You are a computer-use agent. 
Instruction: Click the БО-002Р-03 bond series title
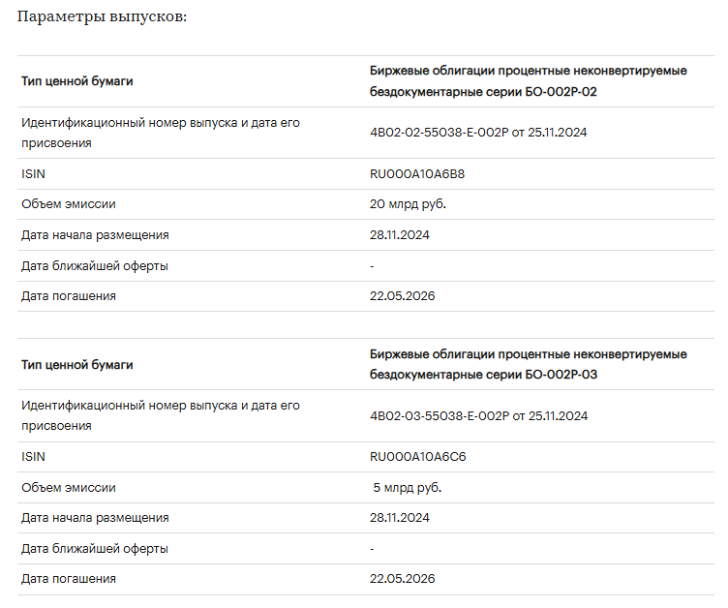point(528,365)
